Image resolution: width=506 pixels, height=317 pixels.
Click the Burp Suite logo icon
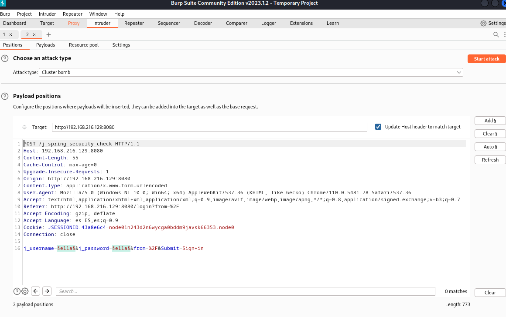[3, 3]
